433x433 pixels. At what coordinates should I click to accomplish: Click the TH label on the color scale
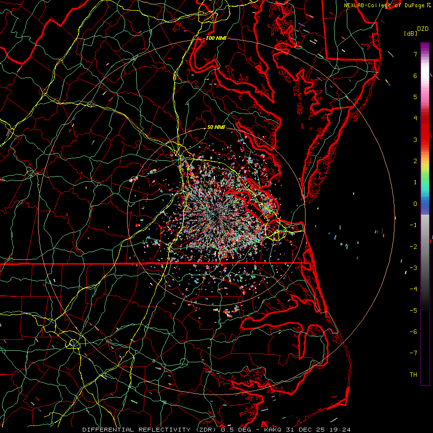[x=413, y=375]
